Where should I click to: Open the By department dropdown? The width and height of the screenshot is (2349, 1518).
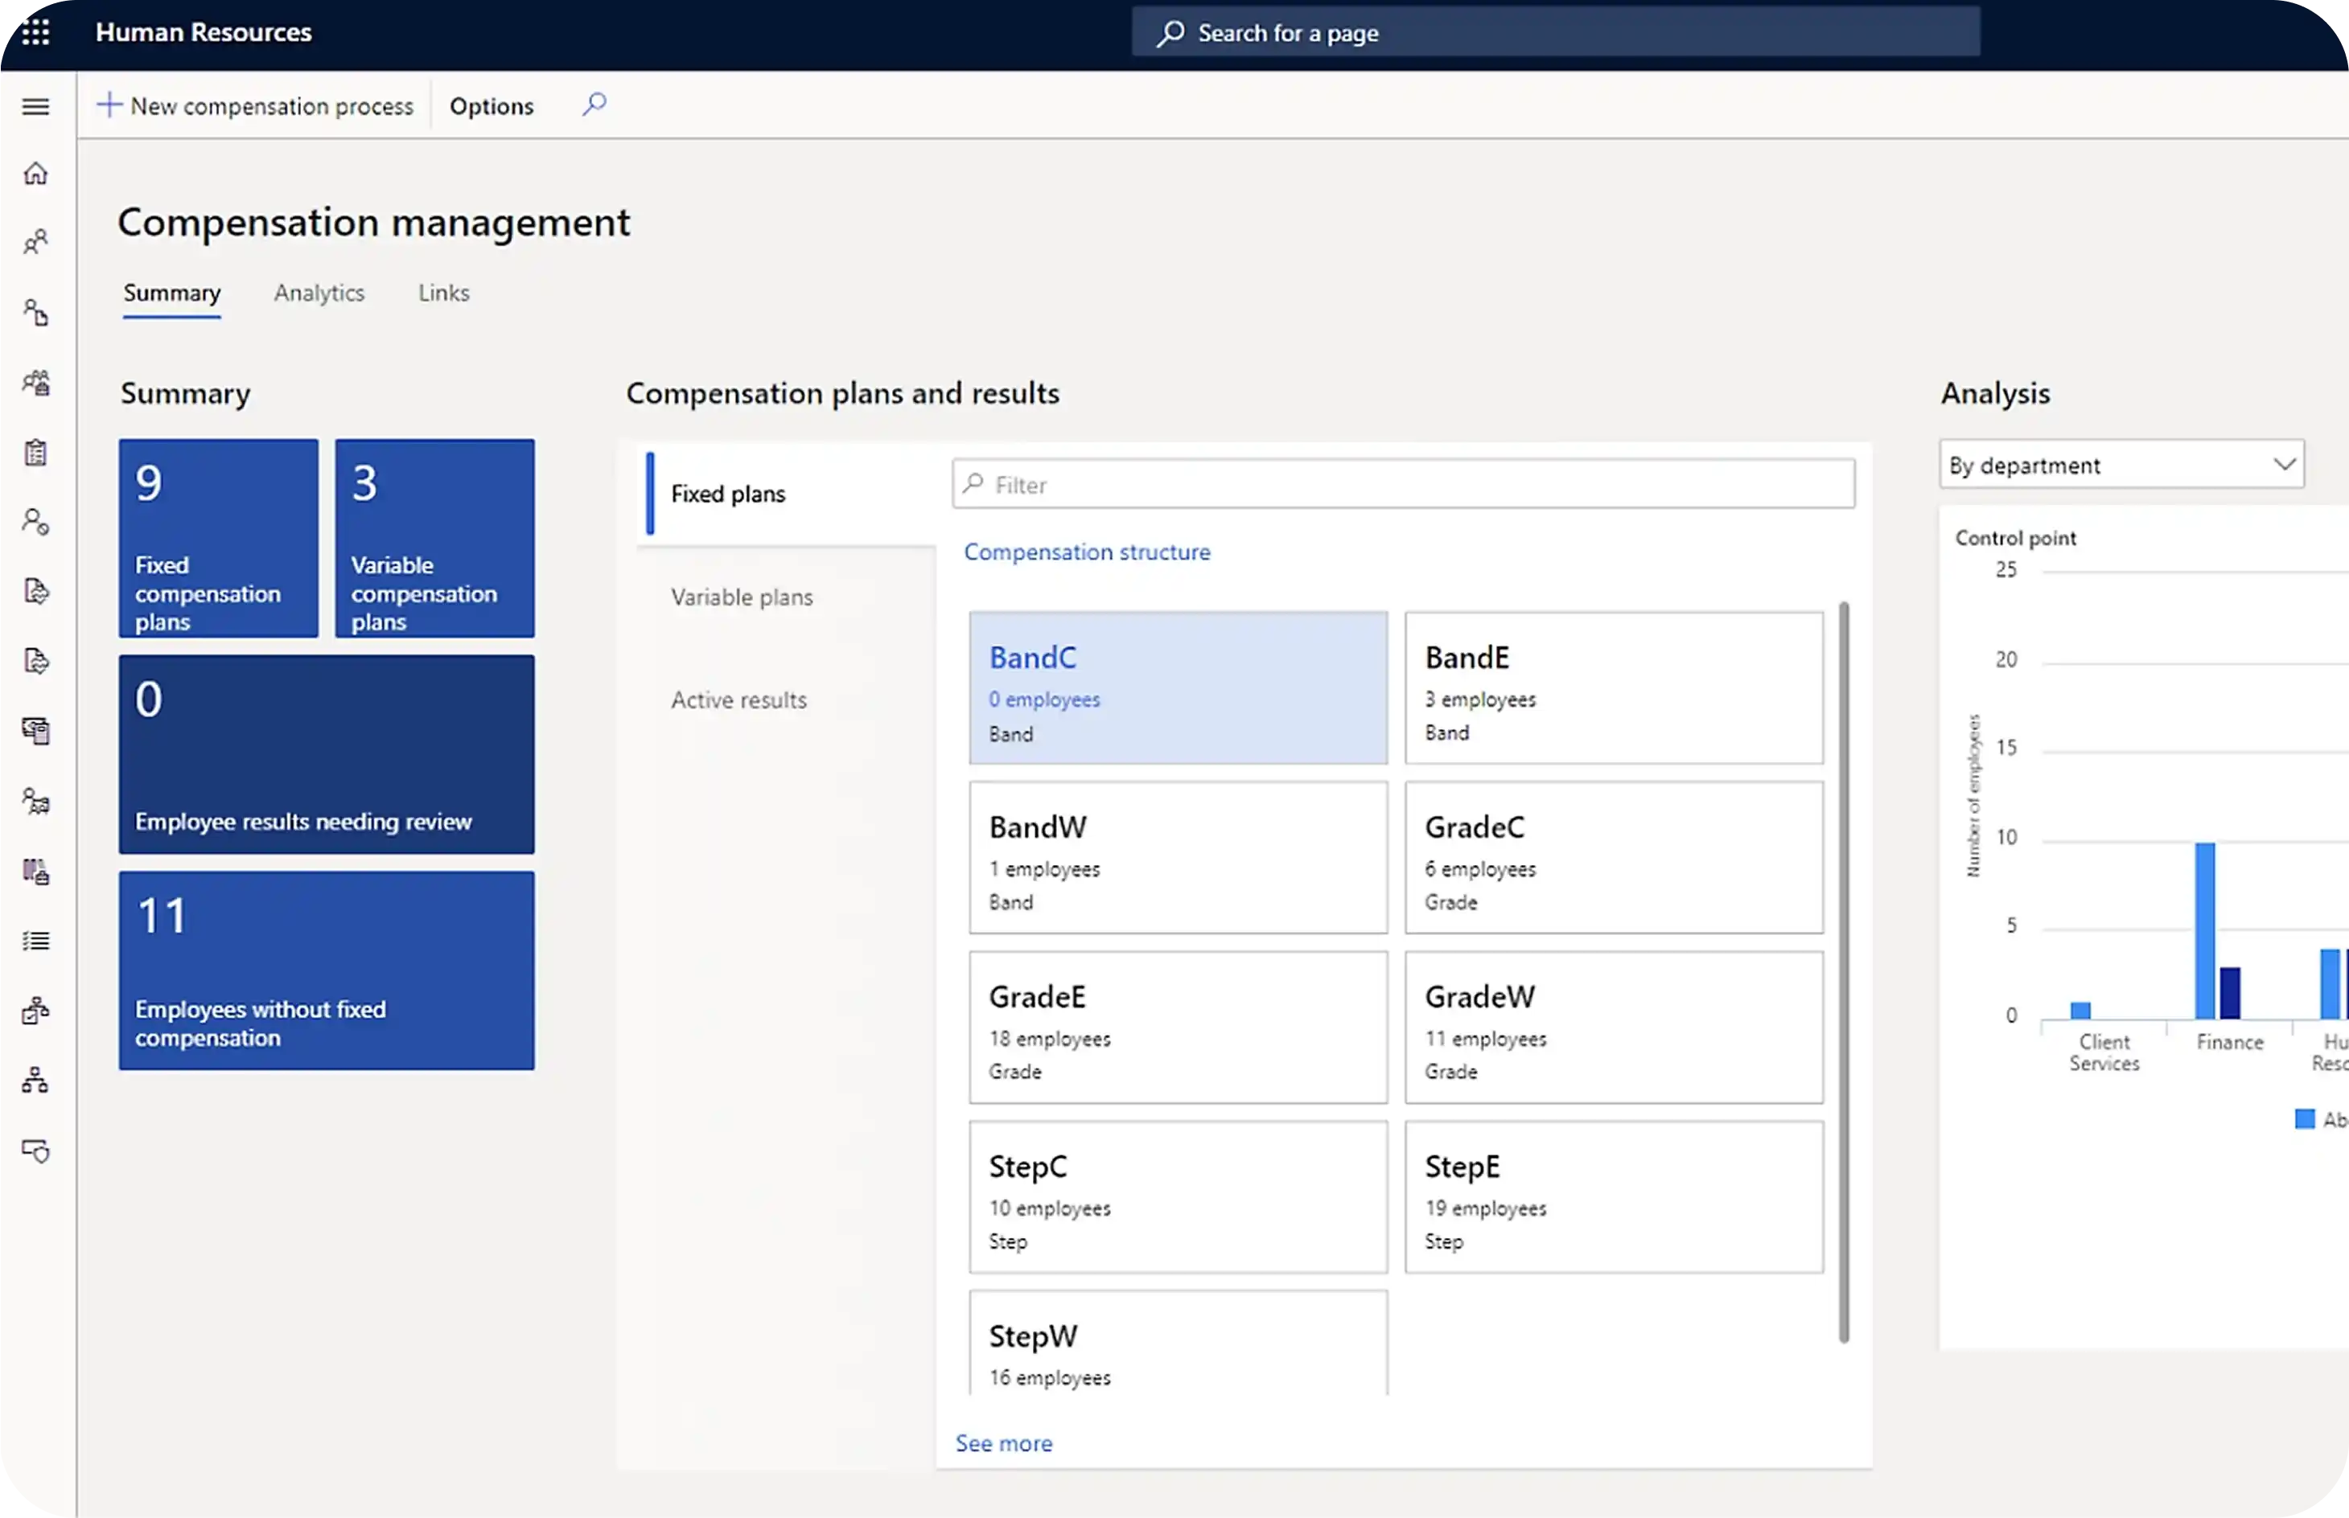pos(2119,464)
